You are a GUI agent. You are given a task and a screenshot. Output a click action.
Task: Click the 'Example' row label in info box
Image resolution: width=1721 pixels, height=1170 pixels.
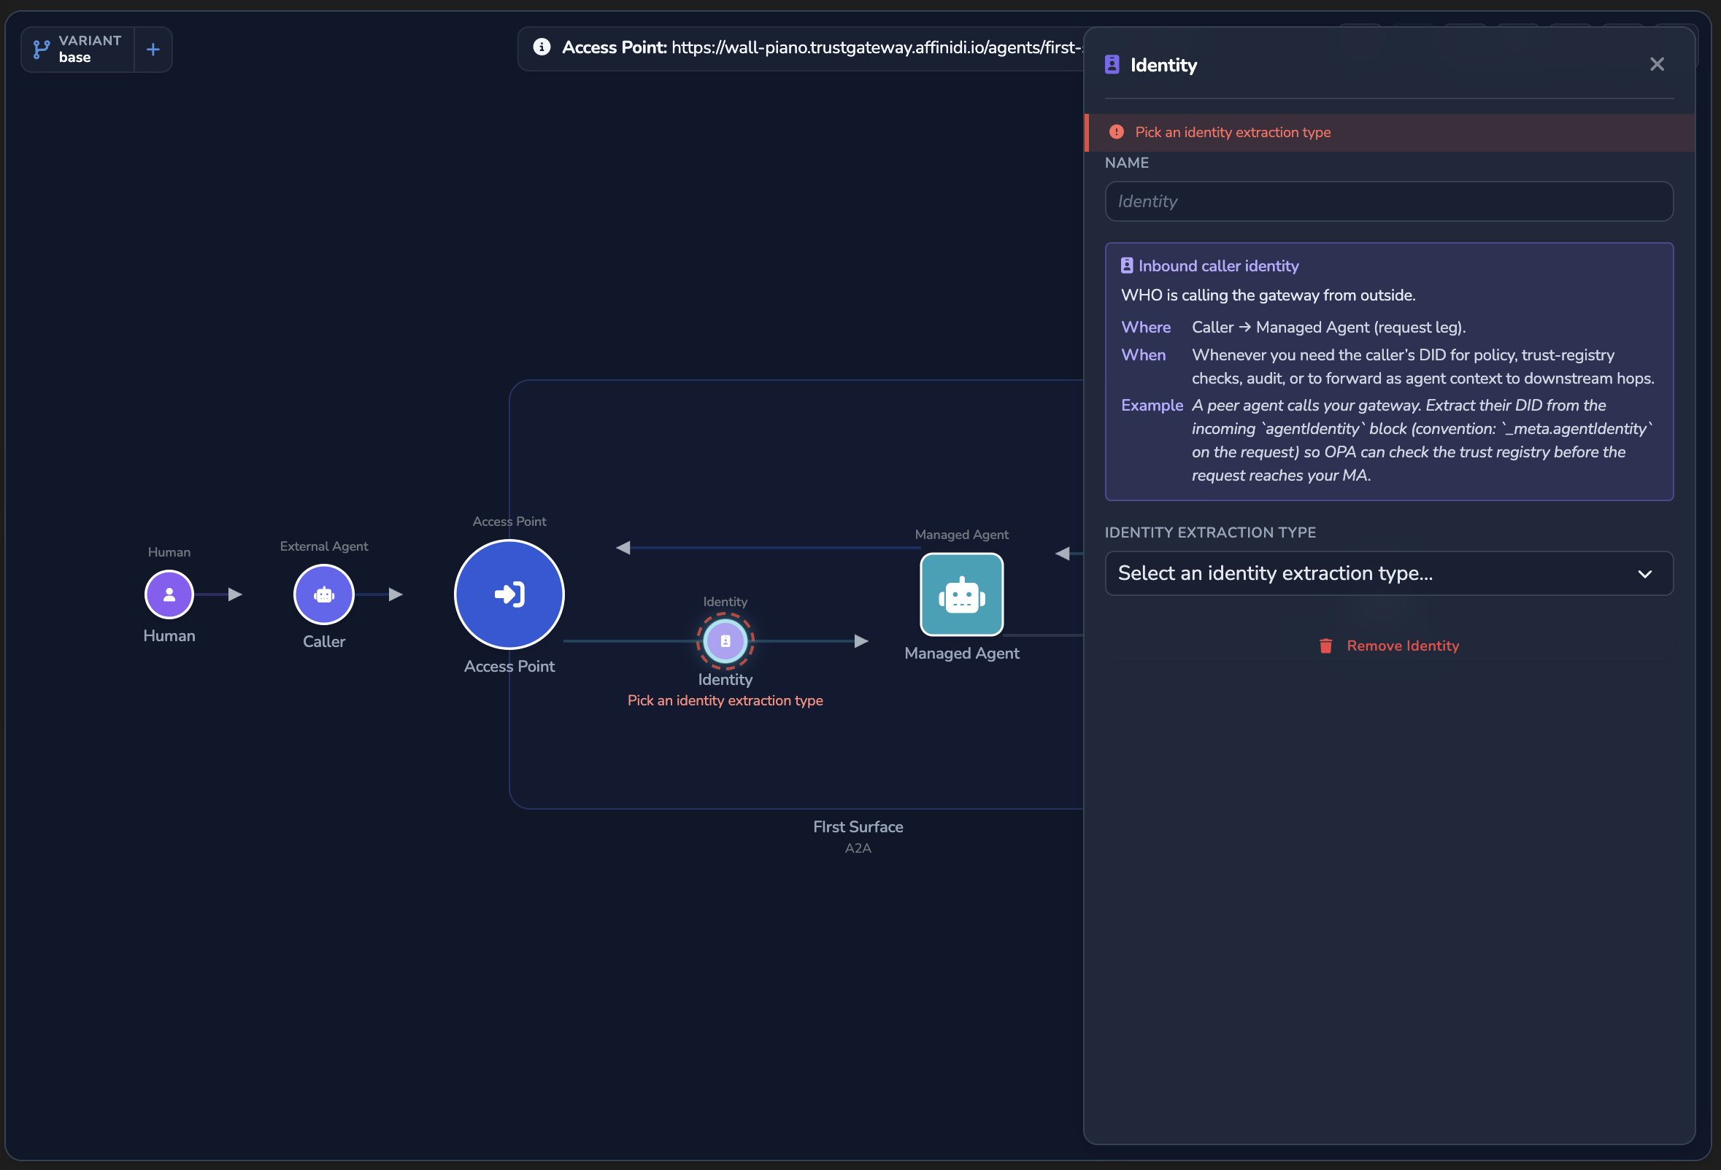point(1152,405)
